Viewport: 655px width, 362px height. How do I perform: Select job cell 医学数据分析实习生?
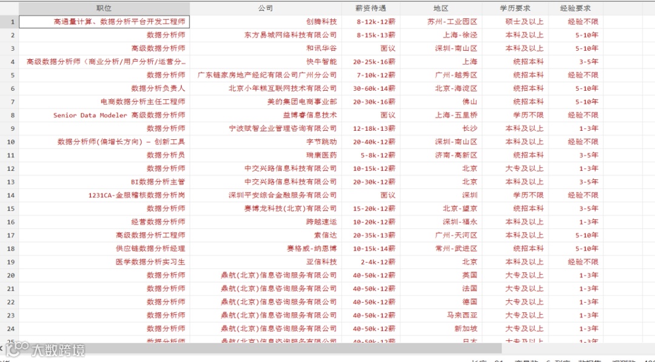(x=104, y=262)
